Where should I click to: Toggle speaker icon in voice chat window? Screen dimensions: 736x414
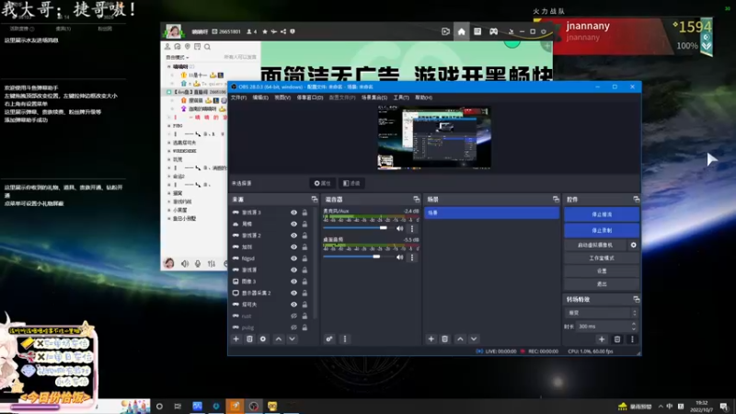click(x=185, y=264)
